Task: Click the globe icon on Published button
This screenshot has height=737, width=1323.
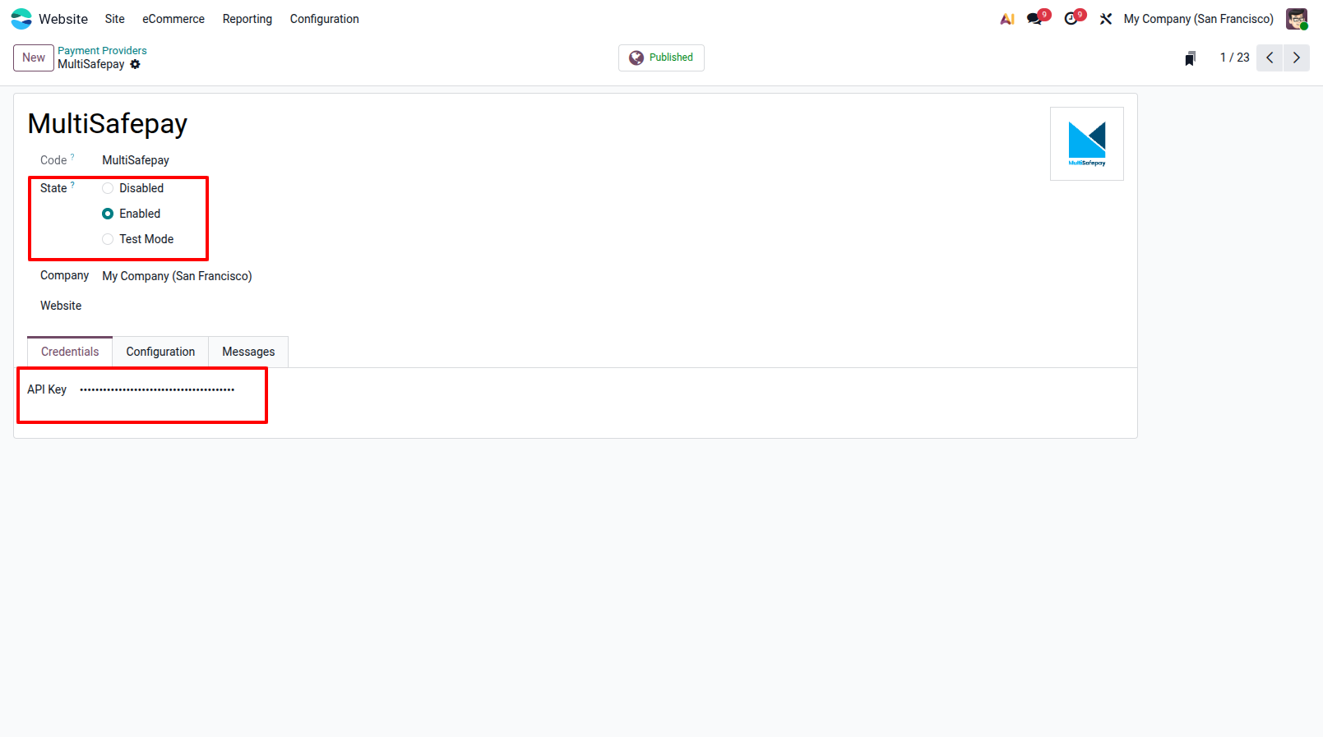Action: 636,58
